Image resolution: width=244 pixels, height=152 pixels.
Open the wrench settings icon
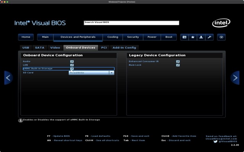209,37
